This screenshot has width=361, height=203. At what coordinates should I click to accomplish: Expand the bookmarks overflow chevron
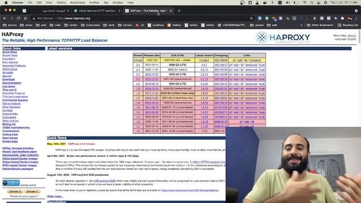pyautogui.click(x=301, y=25)
